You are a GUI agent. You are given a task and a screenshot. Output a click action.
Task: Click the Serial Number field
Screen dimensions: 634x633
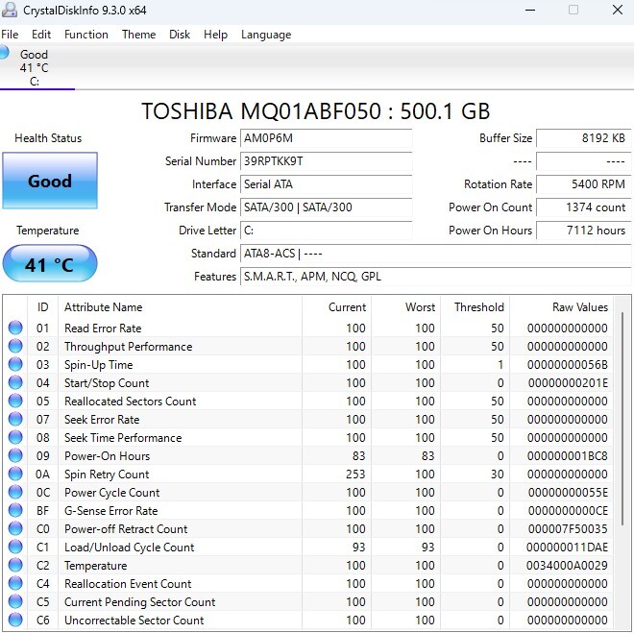coord(326,161)
